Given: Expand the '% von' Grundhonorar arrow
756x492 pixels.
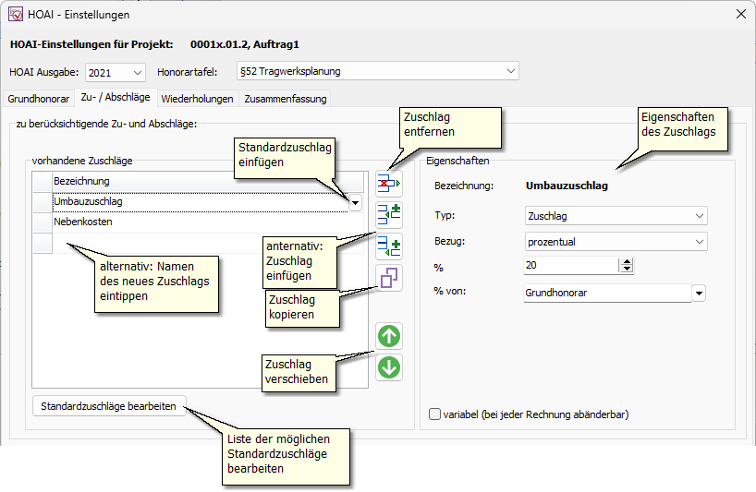Looking at the screenshot, I should [699, 294].
